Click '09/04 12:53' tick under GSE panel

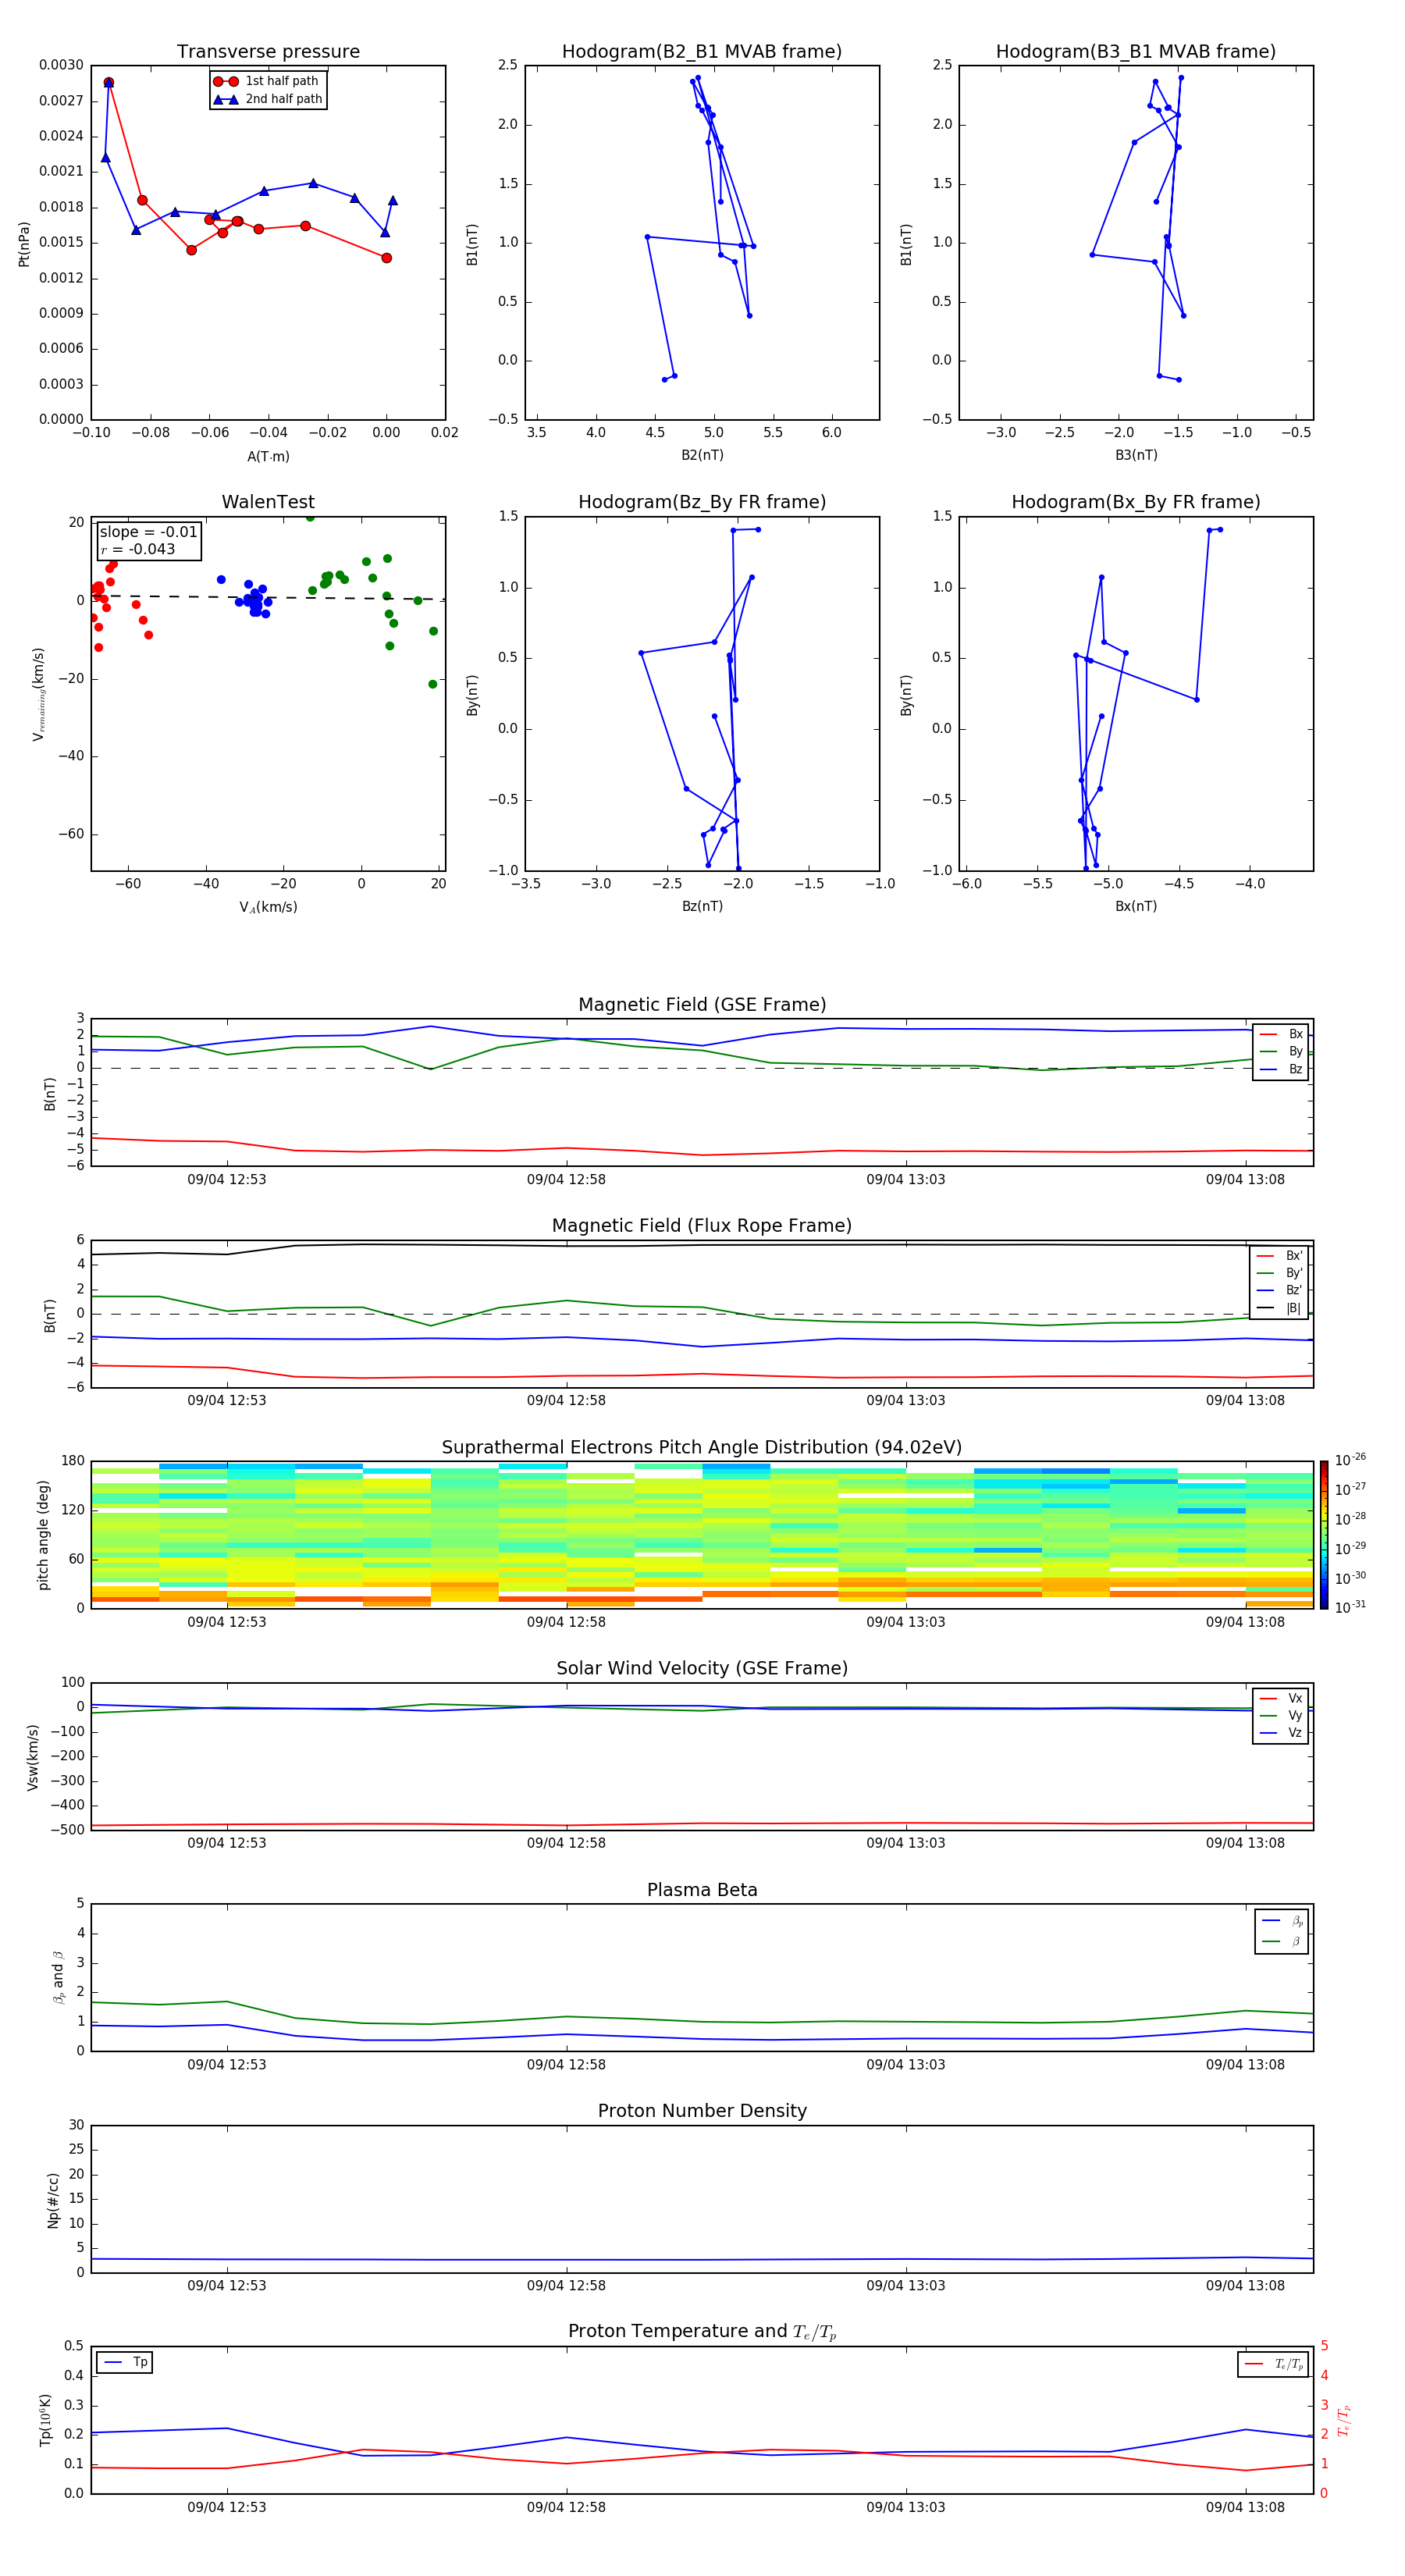[x=227, y=1180]
